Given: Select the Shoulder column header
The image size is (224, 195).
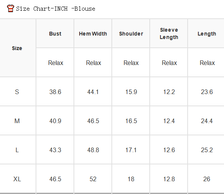Looking at the screenshot, I should [x=131, y=34].
